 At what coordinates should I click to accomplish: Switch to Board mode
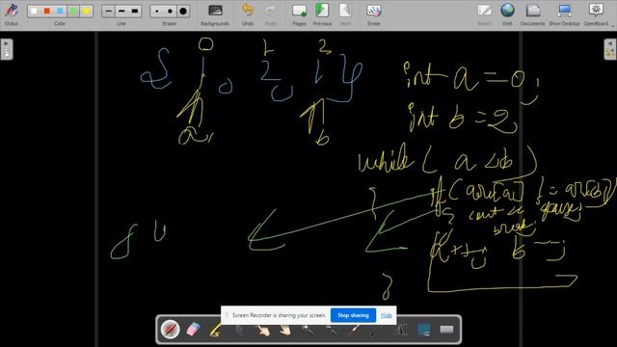[x=484, y=14]
